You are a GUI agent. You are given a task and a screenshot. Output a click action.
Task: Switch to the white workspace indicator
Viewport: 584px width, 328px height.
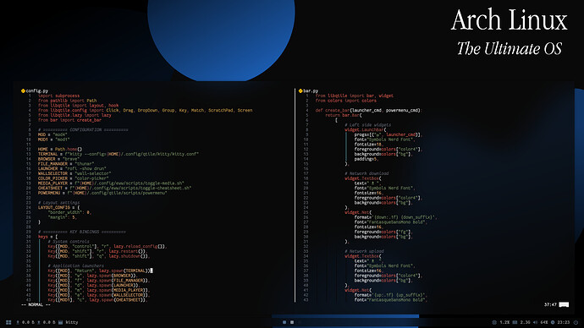(292, 322)
